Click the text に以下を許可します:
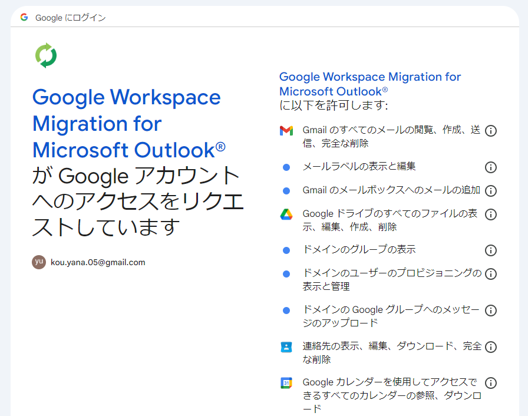 334,105
